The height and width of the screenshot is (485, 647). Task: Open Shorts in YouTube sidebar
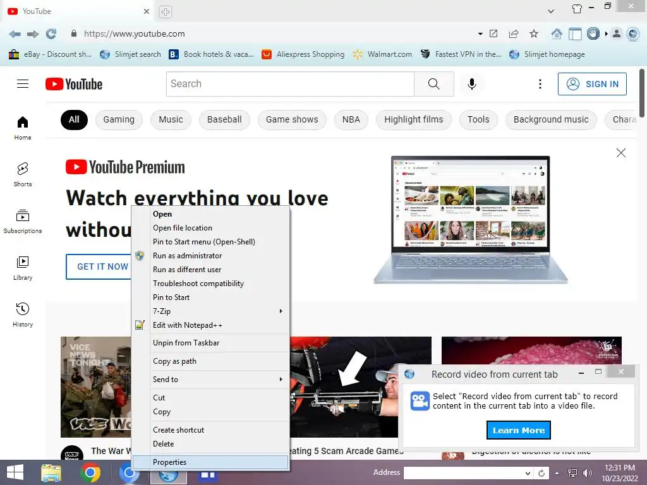point(23,174)
